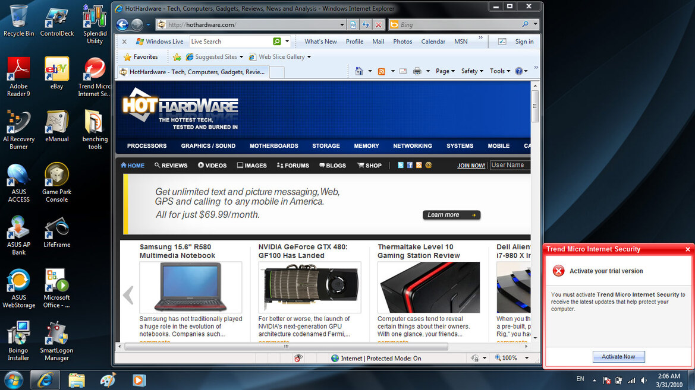
Task: Go to REVIEWS section
Action: pos(171,166)
